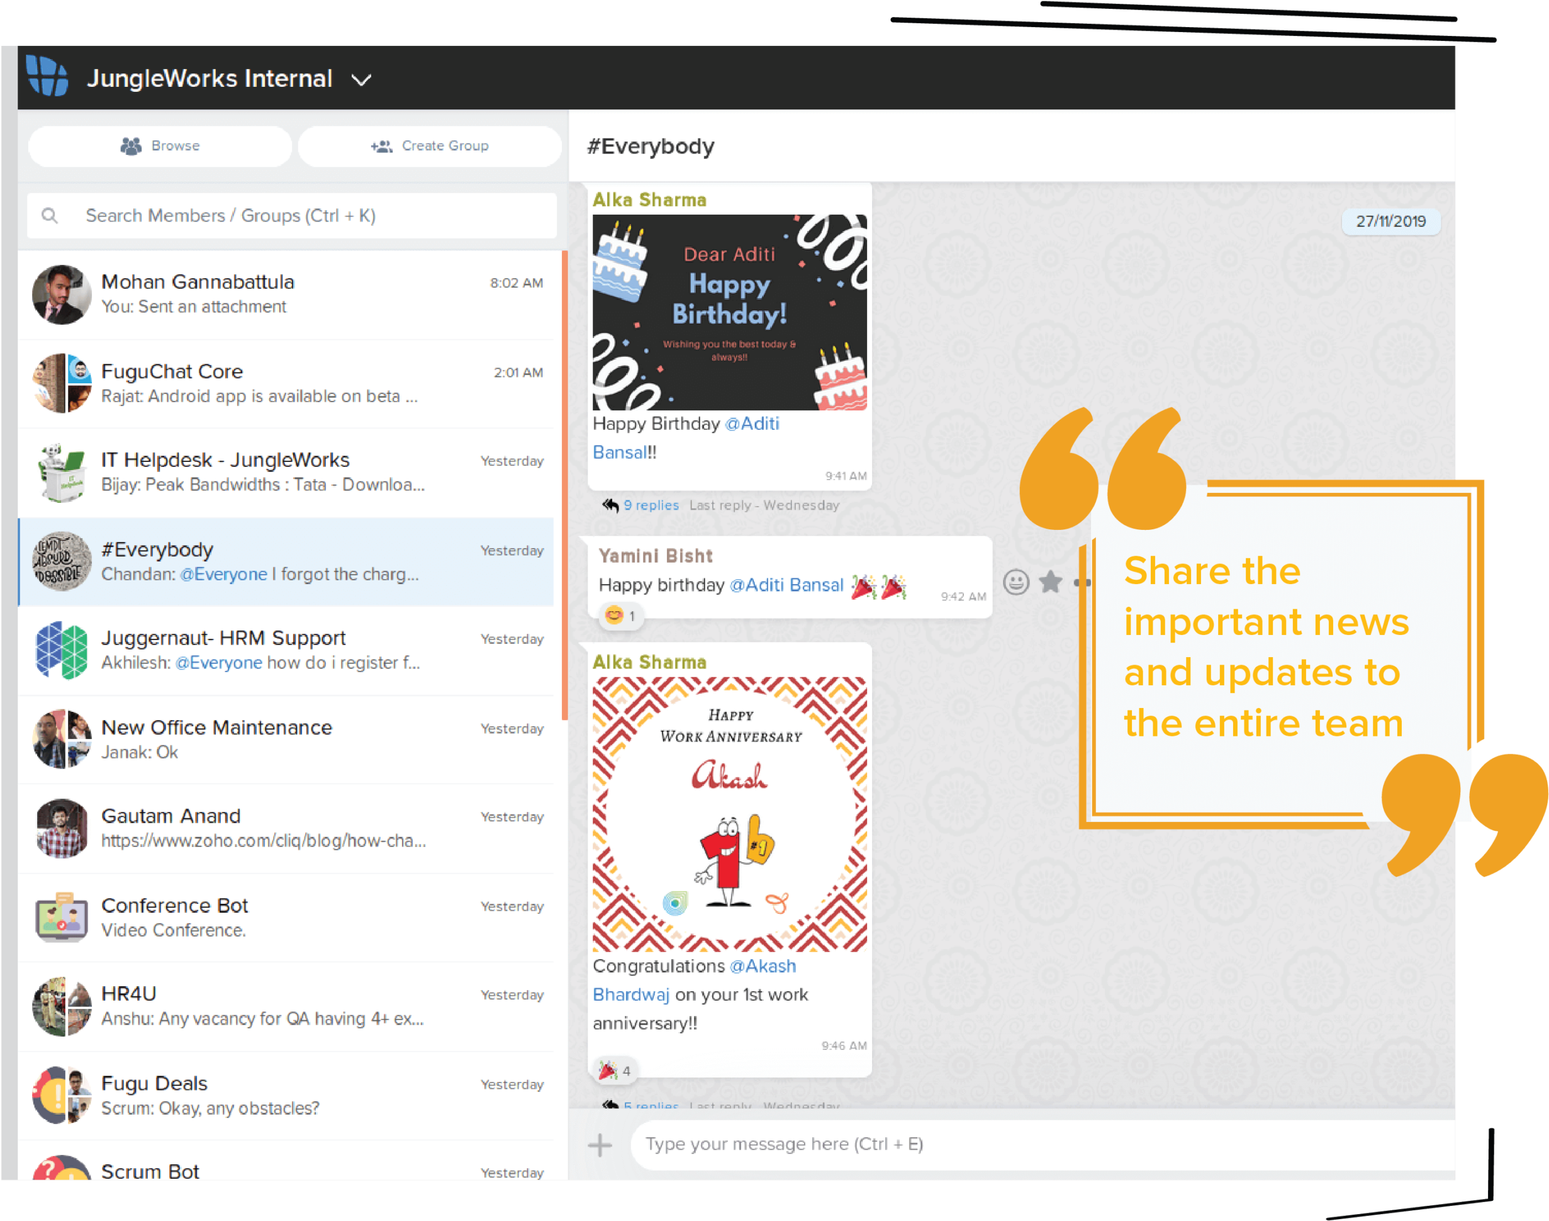1549x1221 pixels.
Task: Open the HR4U group chat
Action: pyautogui.click(x=286, y=1006)
